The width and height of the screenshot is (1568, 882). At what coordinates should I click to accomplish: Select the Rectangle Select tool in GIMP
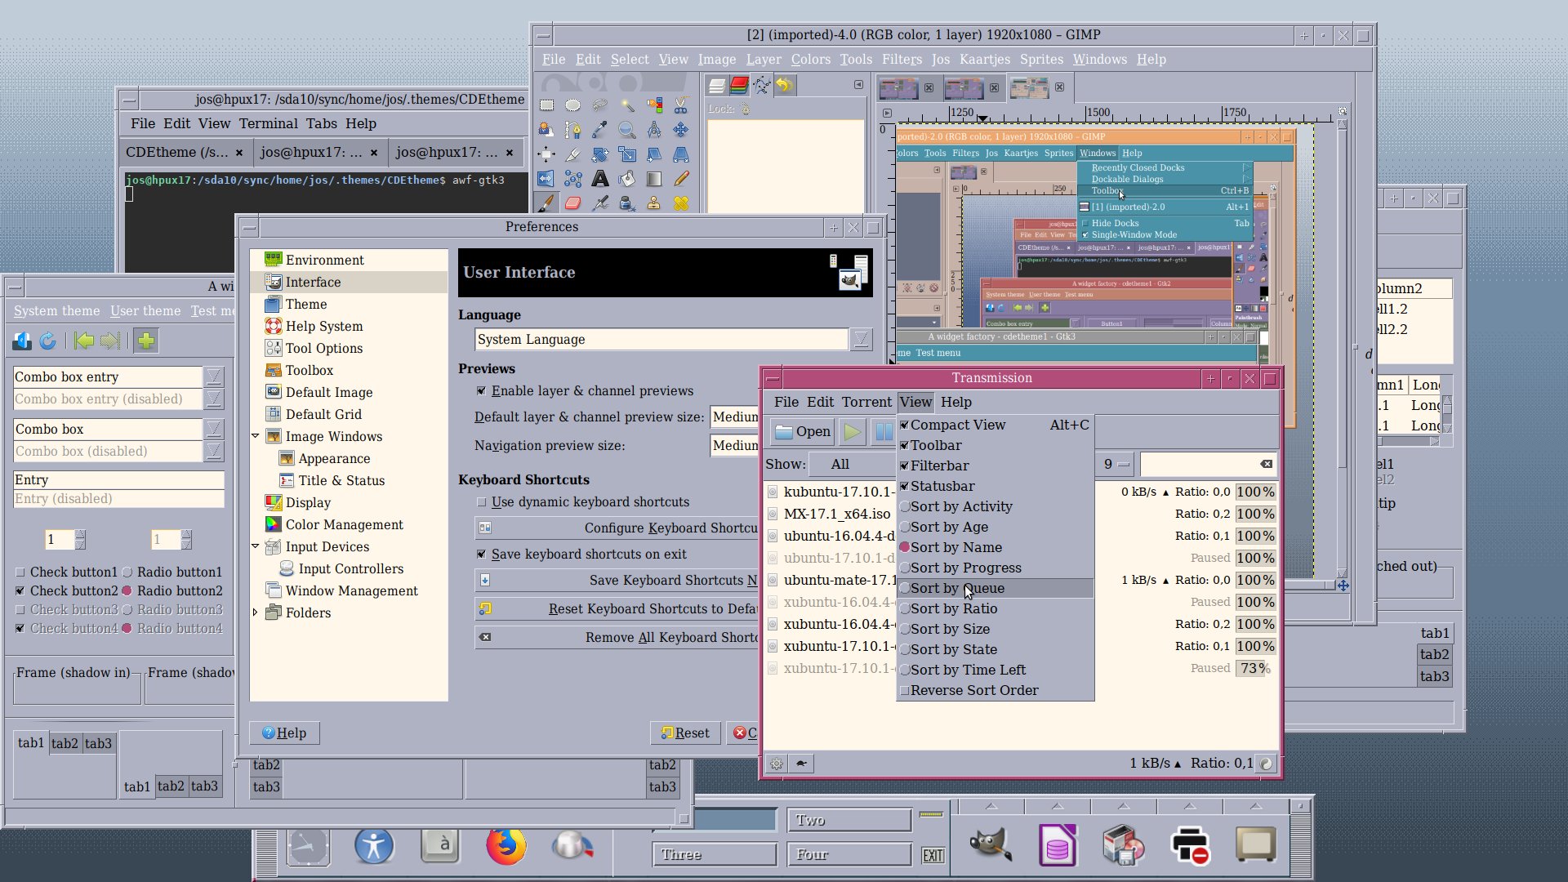pos(546,105)
